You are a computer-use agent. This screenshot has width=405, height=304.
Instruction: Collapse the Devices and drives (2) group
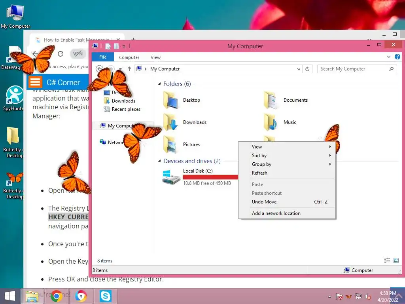pos(159,161)
